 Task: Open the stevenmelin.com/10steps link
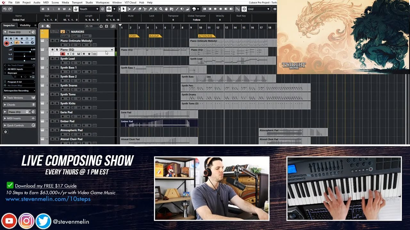click(48, 199)
